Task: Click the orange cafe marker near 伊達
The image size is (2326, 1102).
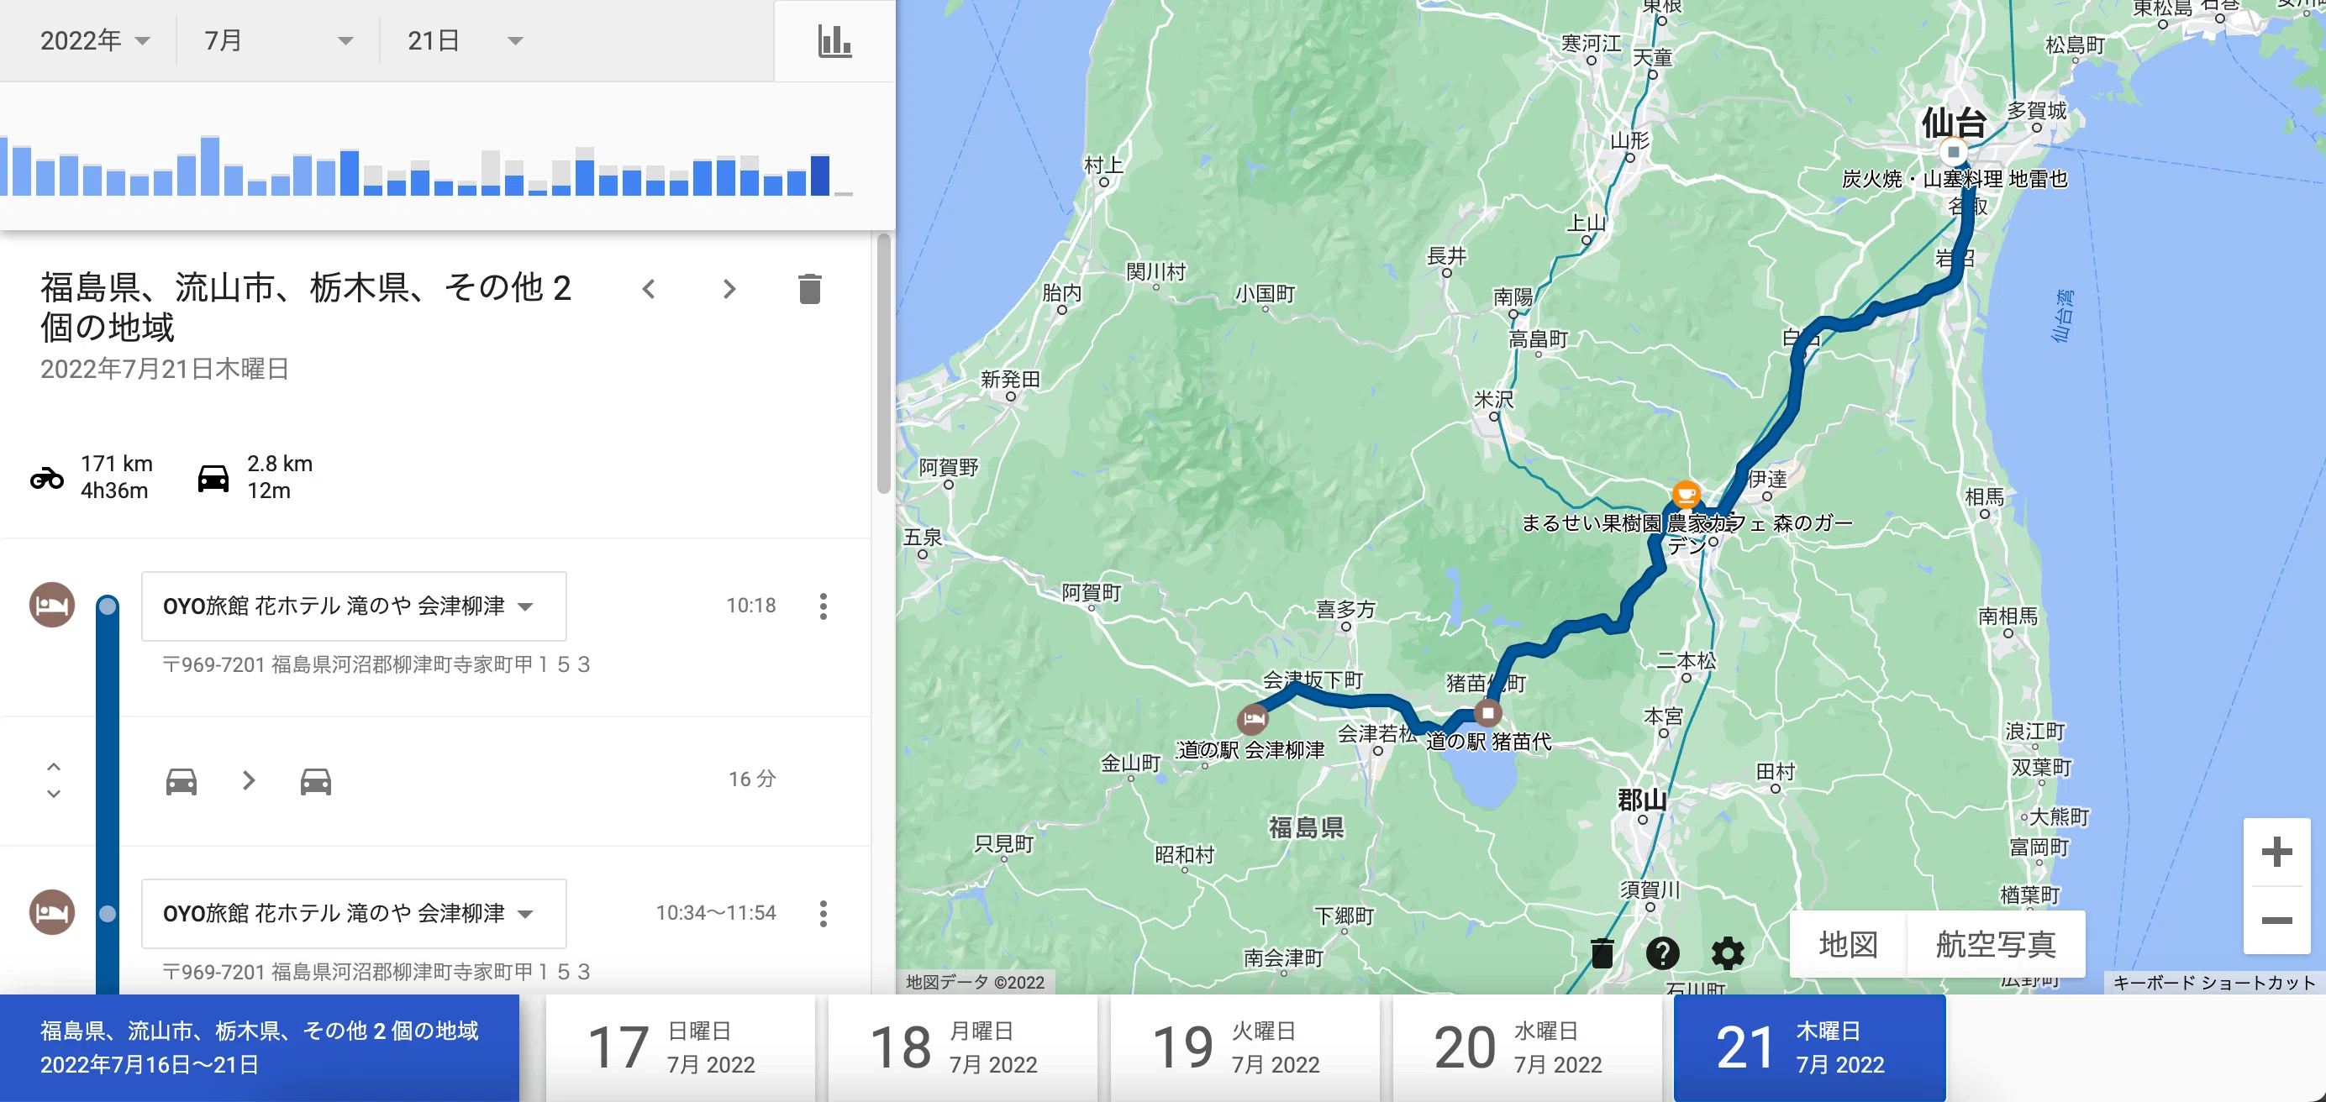Action: 1686,494
